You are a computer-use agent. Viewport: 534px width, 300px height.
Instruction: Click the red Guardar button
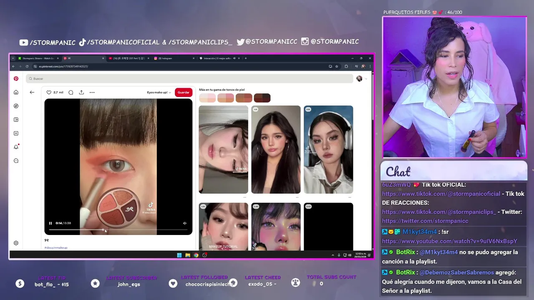pos(184,92)
